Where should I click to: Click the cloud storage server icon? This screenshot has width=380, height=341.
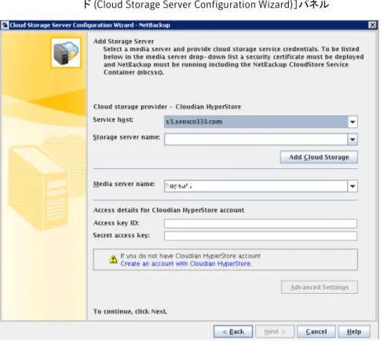click(x=66, y=53)
